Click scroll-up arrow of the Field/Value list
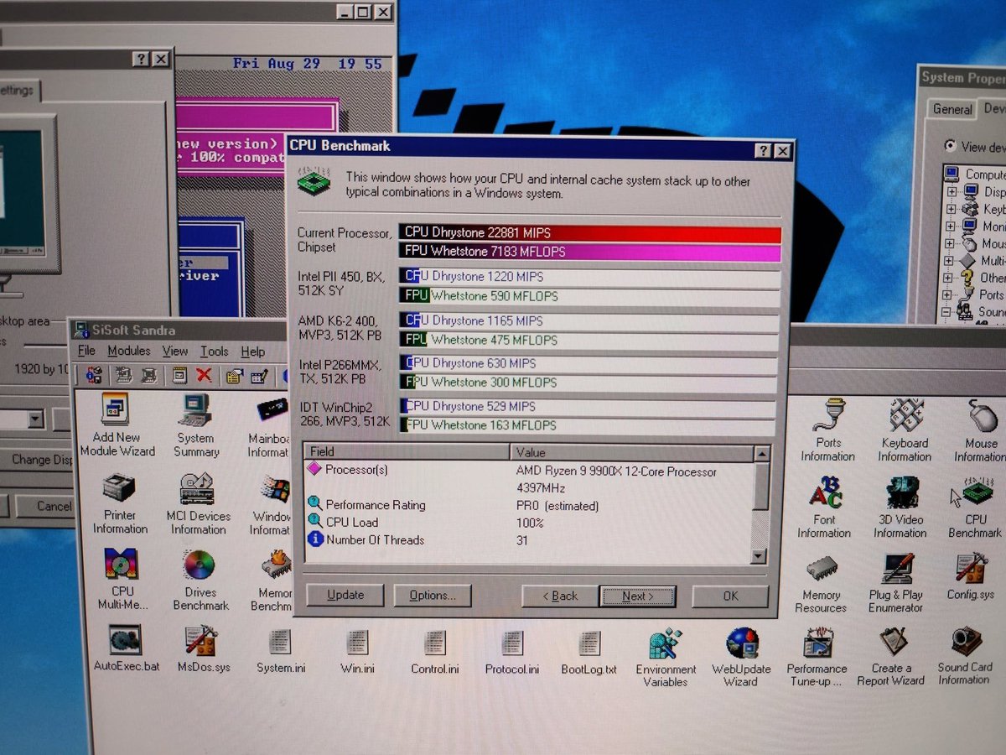The width and height of the screenshot is (1006, 755). click(760, 454)
